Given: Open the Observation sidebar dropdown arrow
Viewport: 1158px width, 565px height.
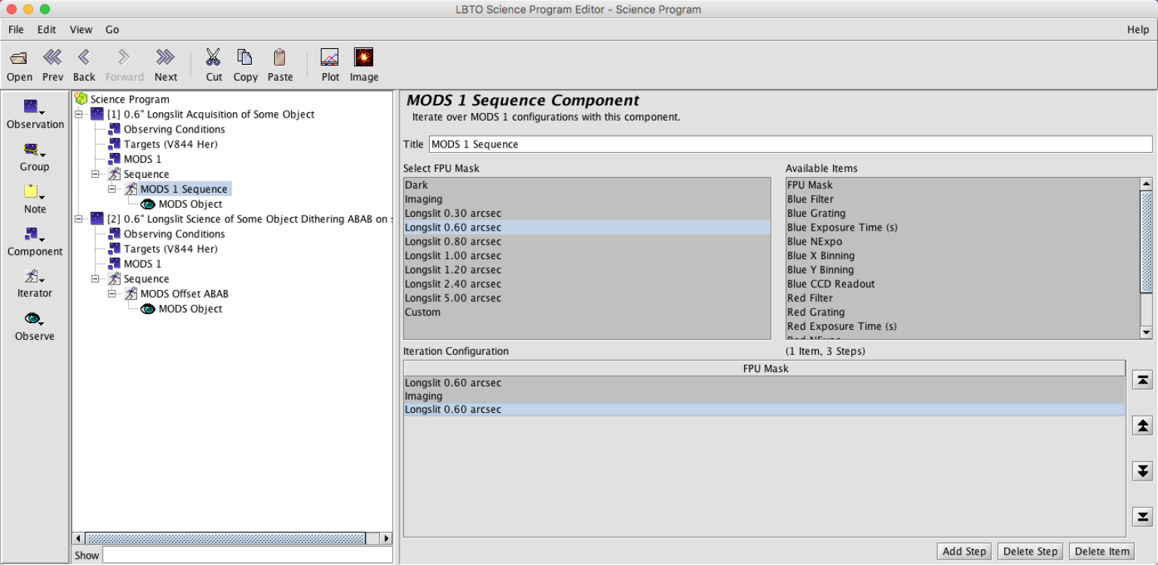Looking at the screenshot, I should click(x=41, y=113).
